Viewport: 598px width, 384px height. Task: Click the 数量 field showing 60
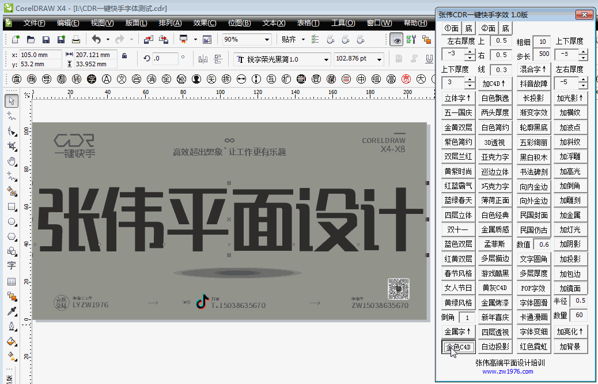[578, 315]
